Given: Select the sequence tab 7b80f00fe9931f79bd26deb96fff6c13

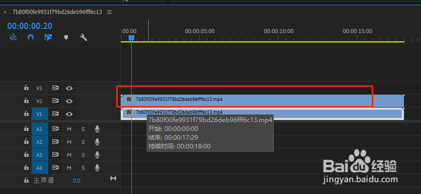Looking at the screenshot, I should [x=57, y=12].
